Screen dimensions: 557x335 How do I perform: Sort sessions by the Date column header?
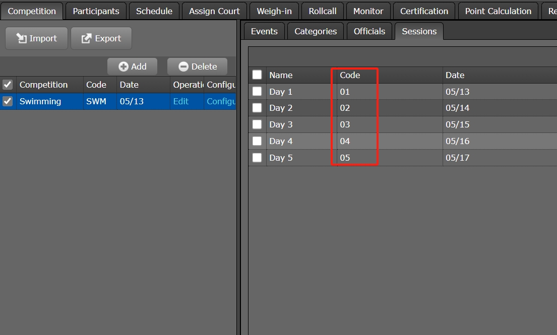455,75
